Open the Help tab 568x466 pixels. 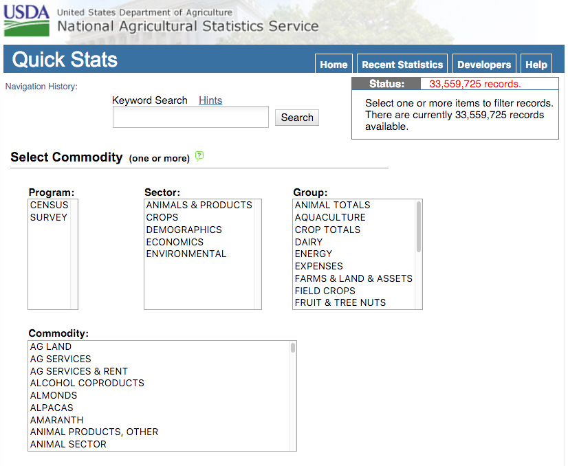click(x=536, y=64)
